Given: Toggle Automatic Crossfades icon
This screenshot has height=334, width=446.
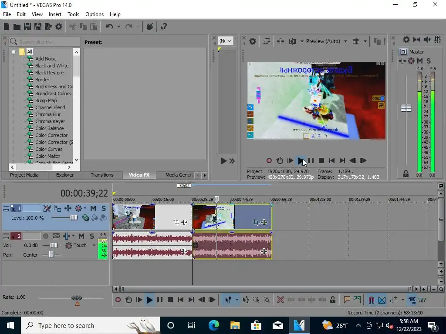Looking at the screenshot, I should pos(382,300).
